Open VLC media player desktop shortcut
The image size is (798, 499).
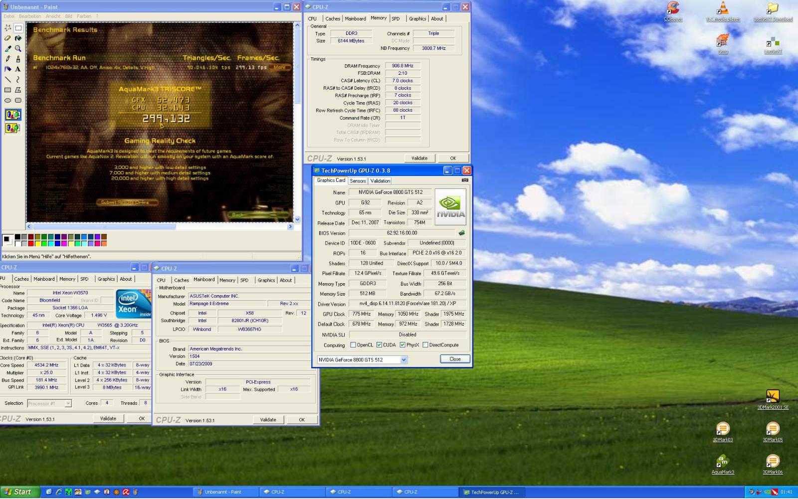click(723, 11)
